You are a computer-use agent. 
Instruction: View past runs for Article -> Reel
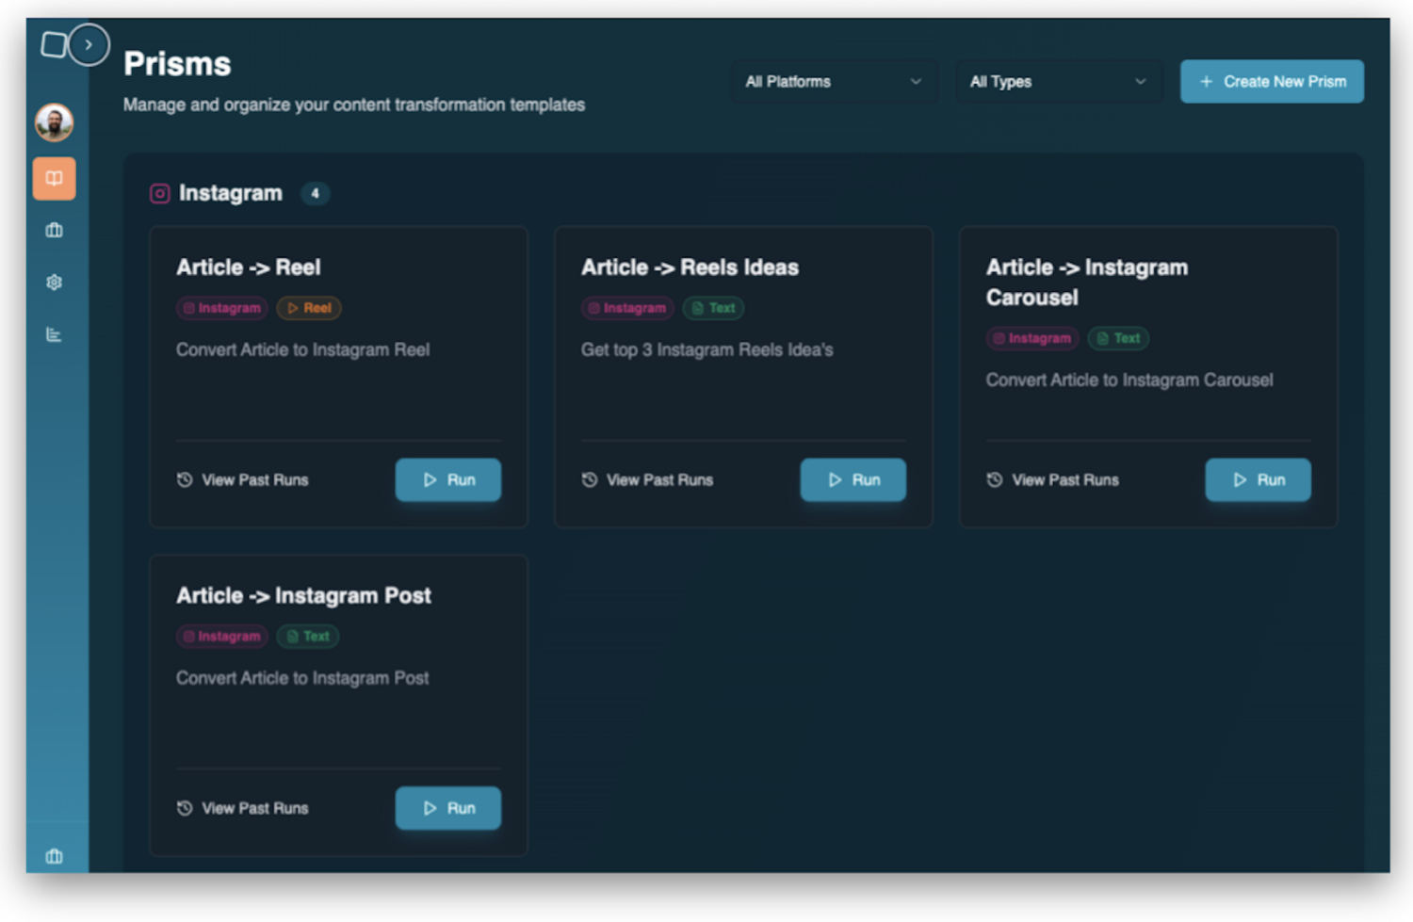243,480
